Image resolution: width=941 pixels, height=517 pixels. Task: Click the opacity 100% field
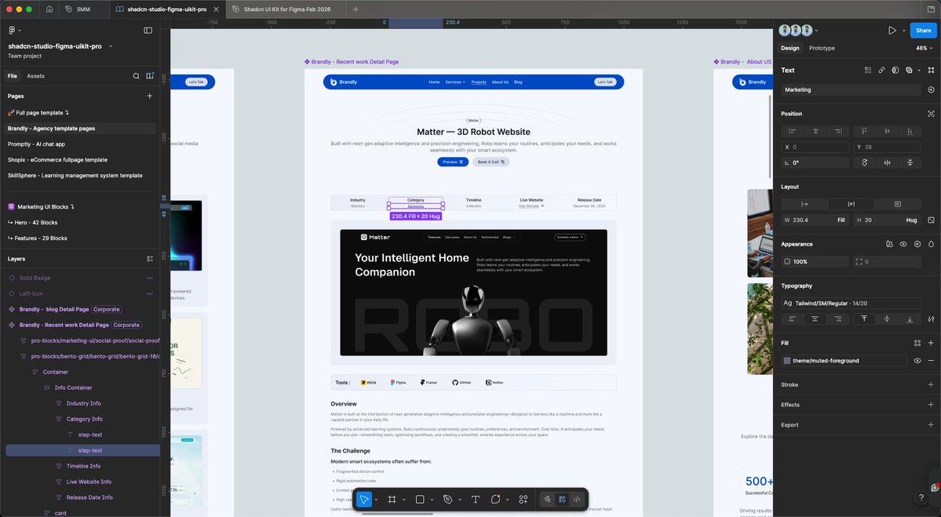point(815,261)
